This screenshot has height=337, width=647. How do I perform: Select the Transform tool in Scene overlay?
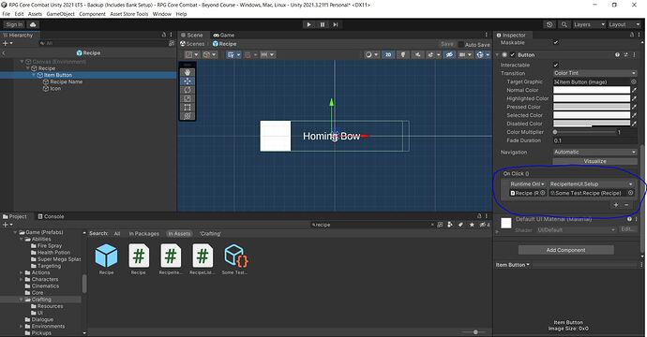pyautogui.click(x=188, y=116)
